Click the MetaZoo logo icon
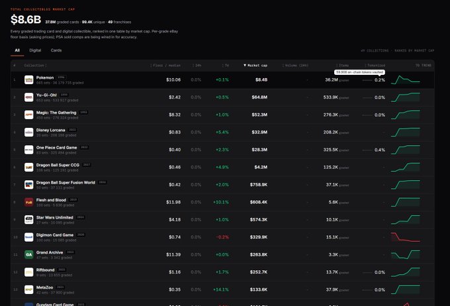 coord(28,289)
